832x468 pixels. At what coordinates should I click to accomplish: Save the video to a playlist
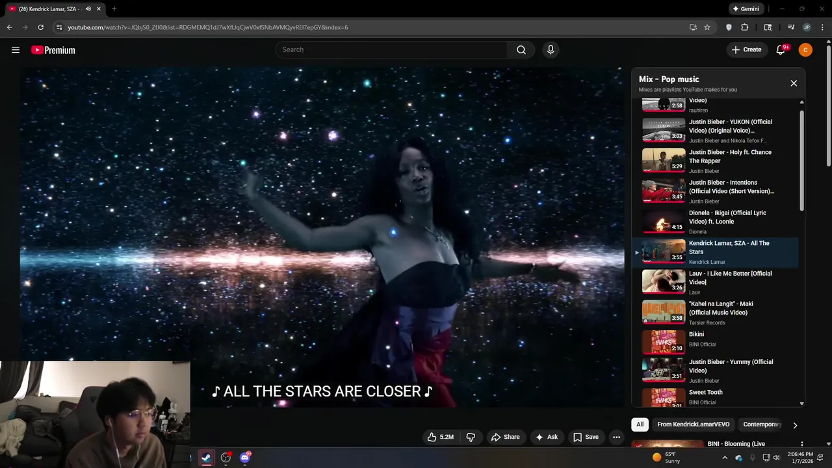(x=586, y=437)
